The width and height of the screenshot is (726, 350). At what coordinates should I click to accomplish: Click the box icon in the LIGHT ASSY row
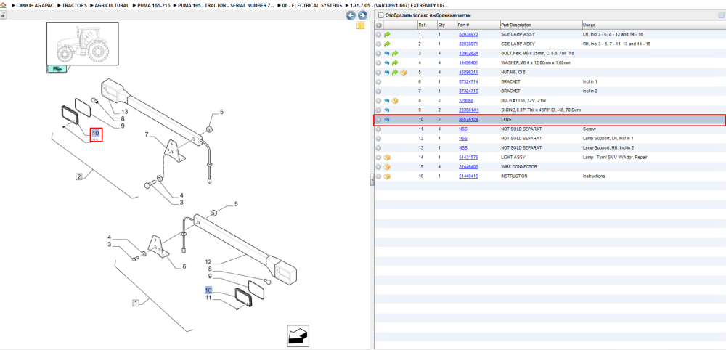click(x=387, y=158)
